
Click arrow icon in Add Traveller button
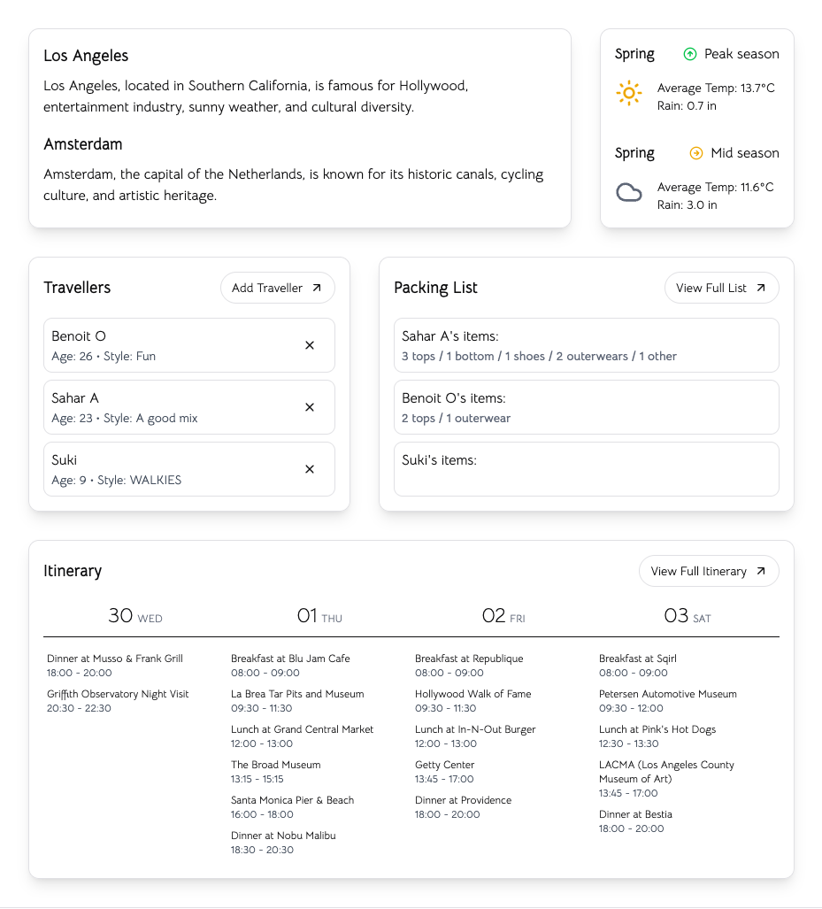318,288
